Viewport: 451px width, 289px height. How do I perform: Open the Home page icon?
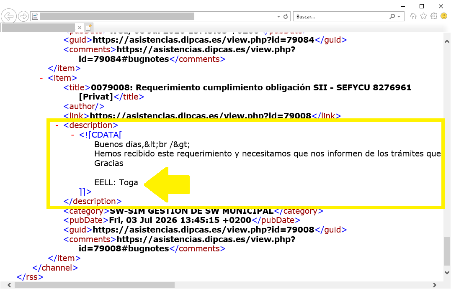click(413, 16)
